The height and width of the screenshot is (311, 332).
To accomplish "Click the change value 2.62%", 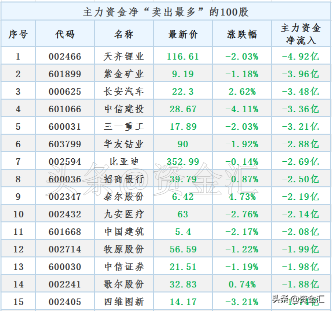I will tap(242, 92).
